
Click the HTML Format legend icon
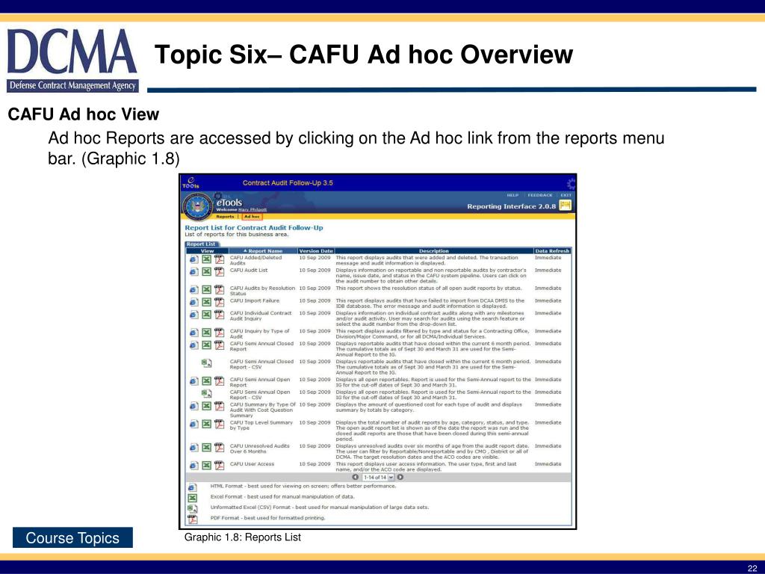coord(192,487)
